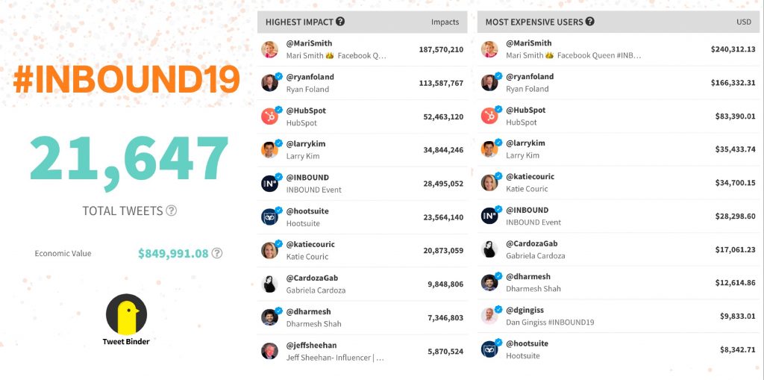Click Jeff Sheehan's profile photo
Viewport: 764px width, 380px height.
click(x=270, y=351)
